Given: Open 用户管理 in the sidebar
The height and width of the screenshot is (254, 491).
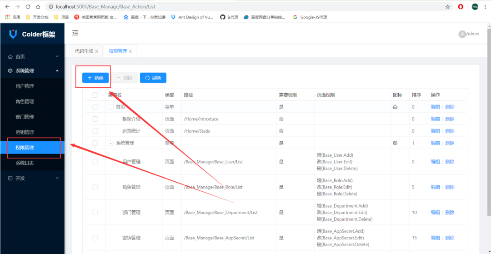Looking at the screenshot, I should pyautogui.click(x=32, y=86).
